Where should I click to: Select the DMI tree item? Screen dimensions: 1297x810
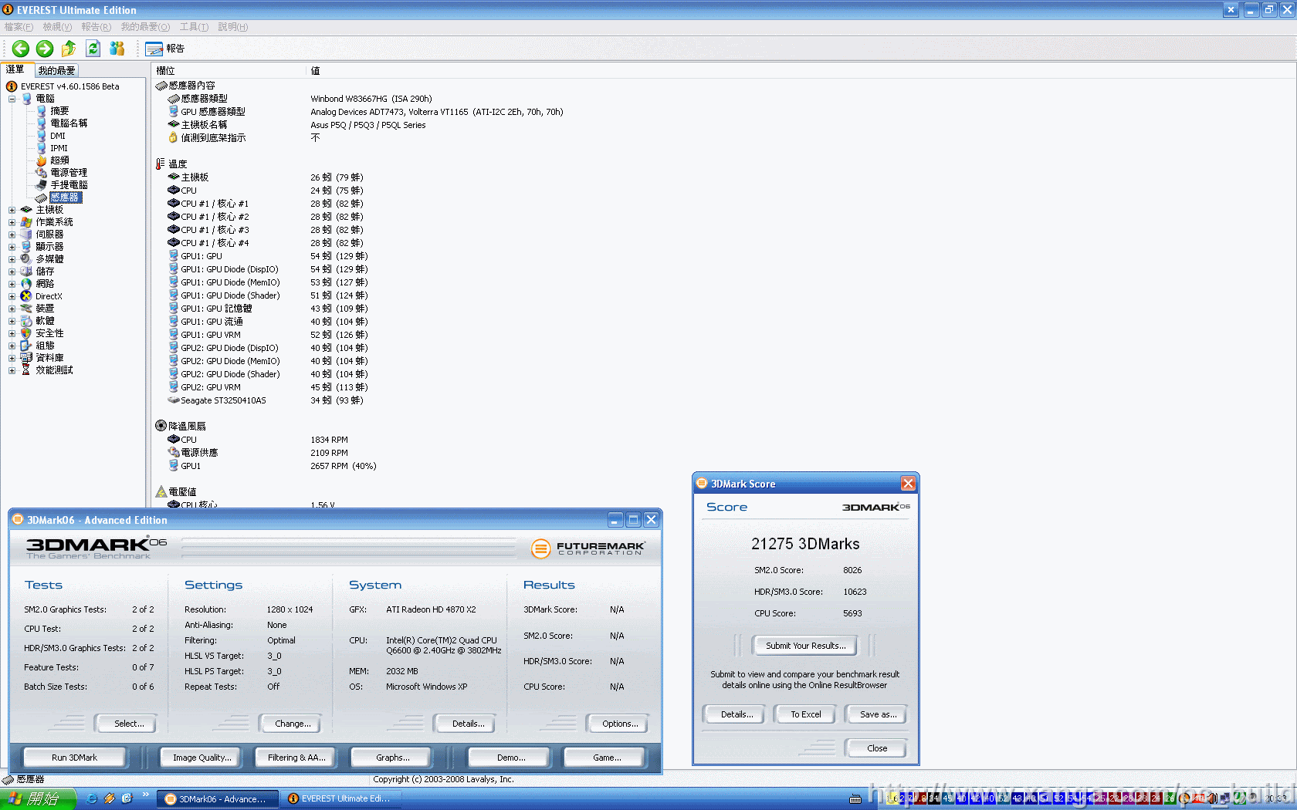click(58, 136)
